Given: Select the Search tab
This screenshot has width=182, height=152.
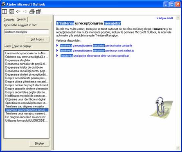Looking at the screenshot, I should click(22, 19).
